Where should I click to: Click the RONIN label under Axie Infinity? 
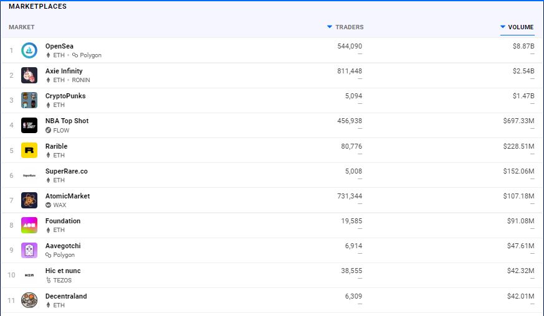point(81,80)
